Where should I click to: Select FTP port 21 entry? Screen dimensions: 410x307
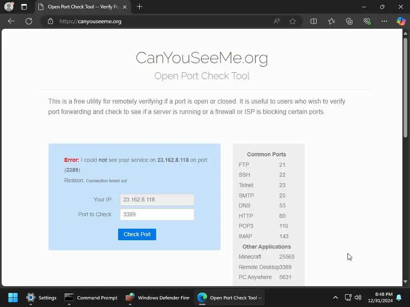pyautogui.click(x=262, y=165)
